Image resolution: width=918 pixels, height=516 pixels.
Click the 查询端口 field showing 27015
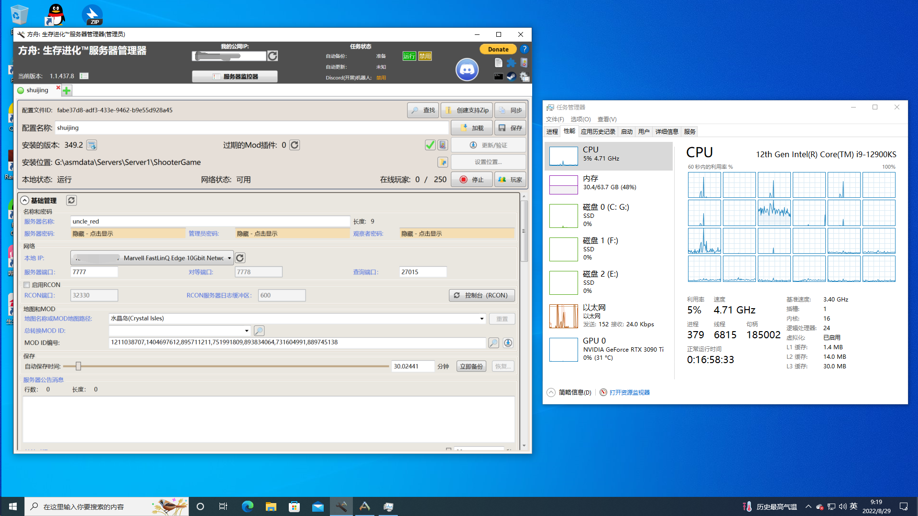423,272
